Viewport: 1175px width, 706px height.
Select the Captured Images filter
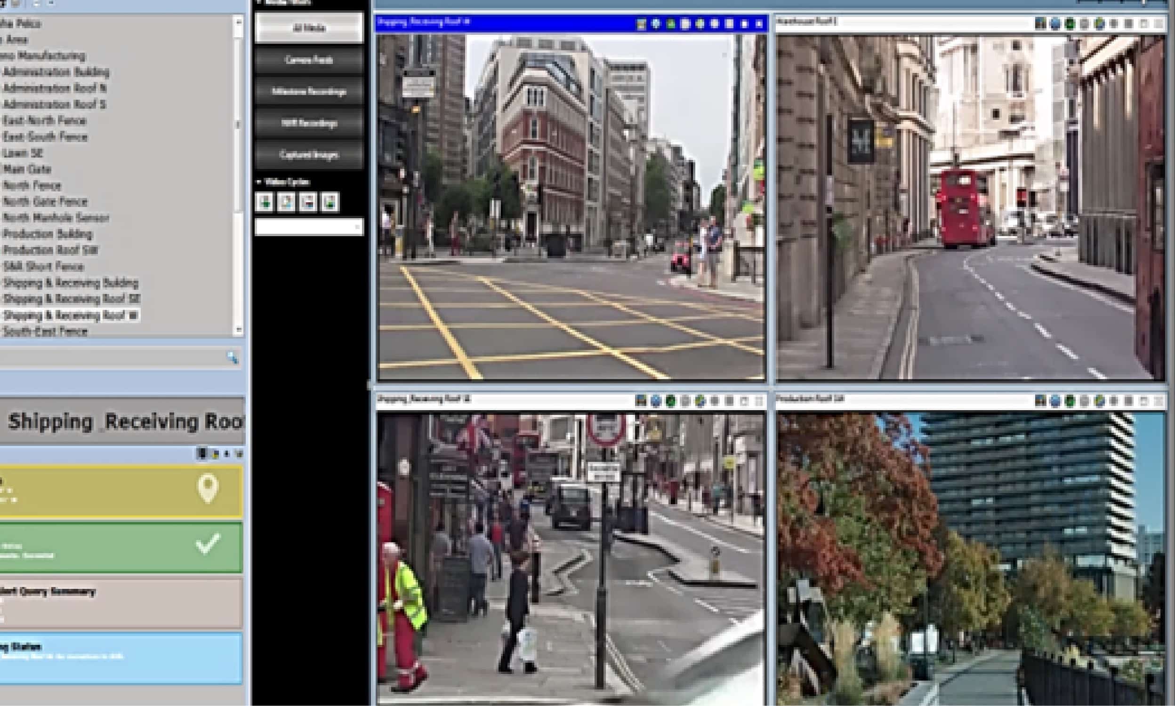point(309,155)
